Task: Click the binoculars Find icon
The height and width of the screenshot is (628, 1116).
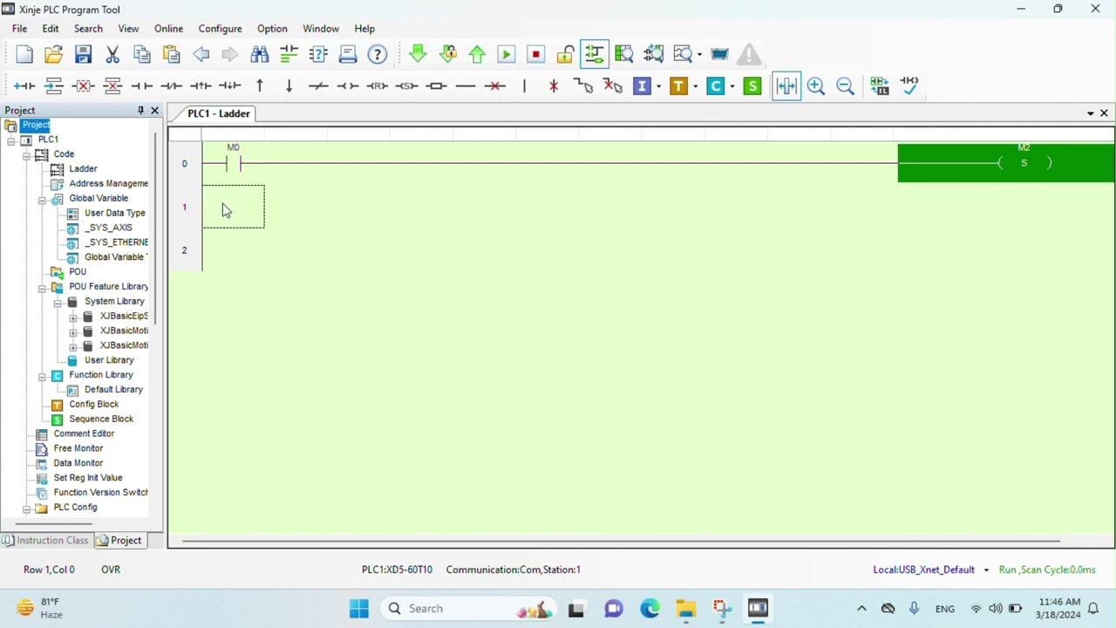Action: click(x=260, y=54)
